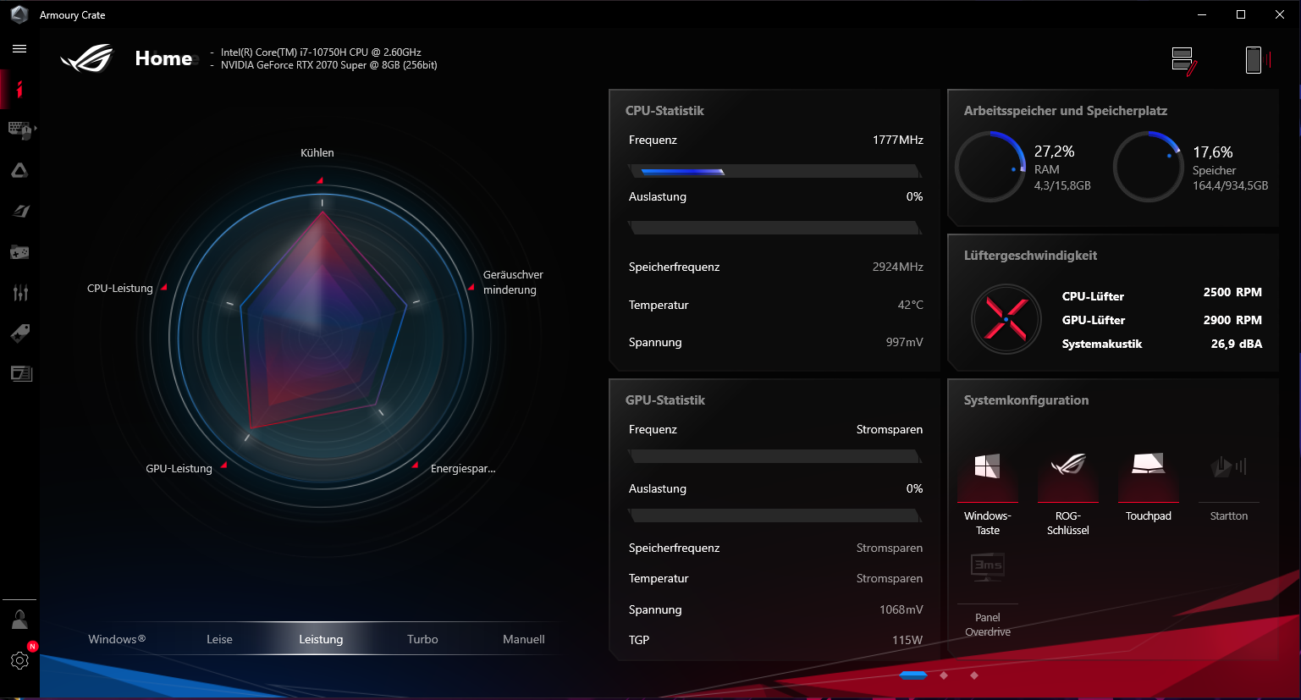
Task: Click the 17,6% Speicher percentage
Action: 1213,152
